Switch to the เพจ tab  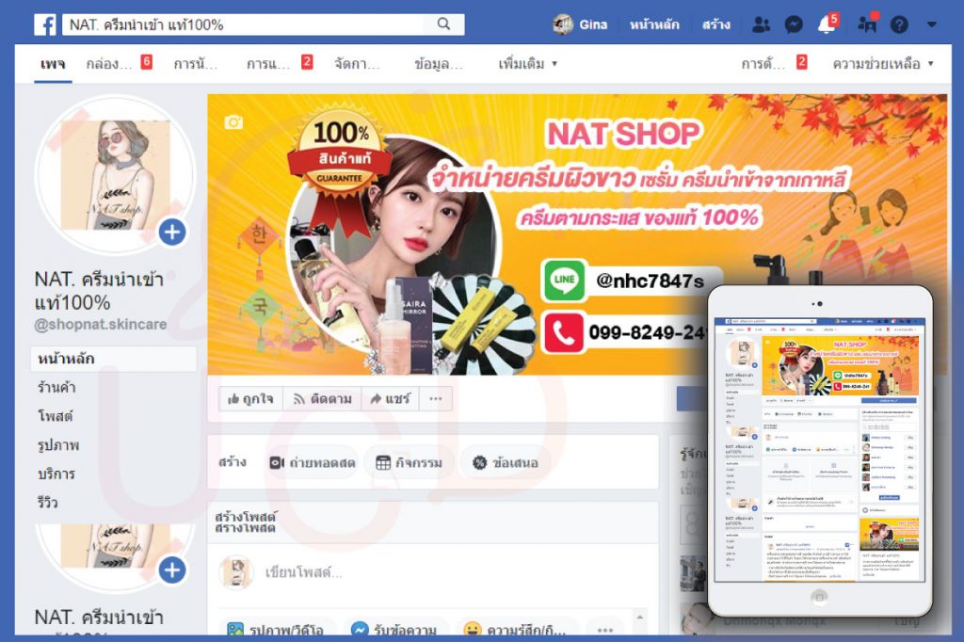pyautogui.click(x=53, y=64)
